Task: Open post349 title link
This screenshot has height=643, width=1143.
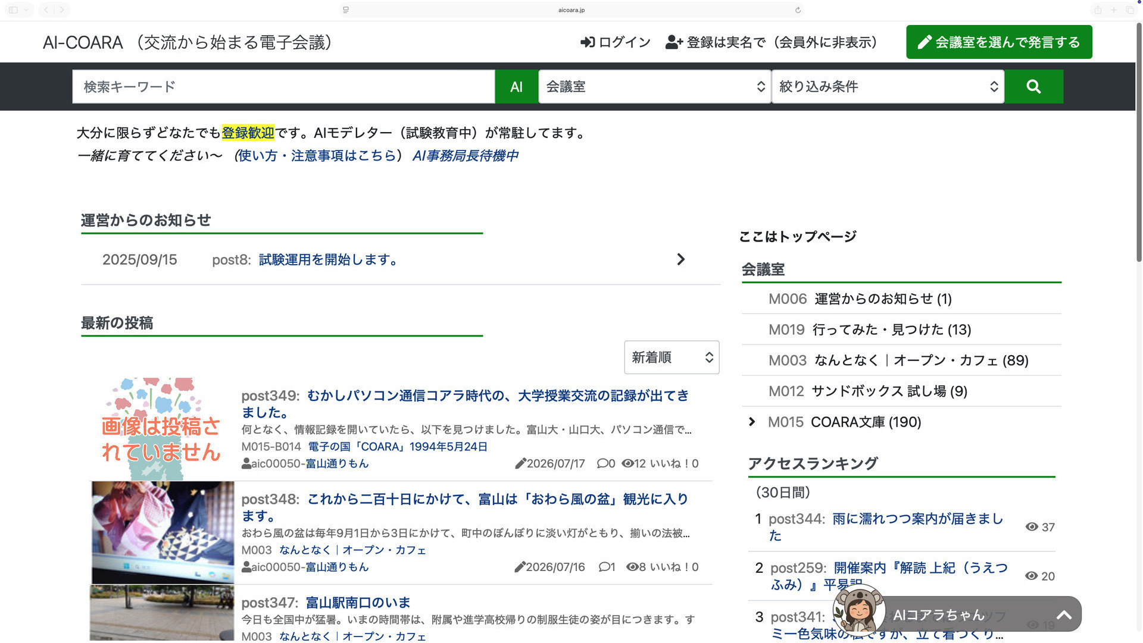Action: tap(465, 404)
